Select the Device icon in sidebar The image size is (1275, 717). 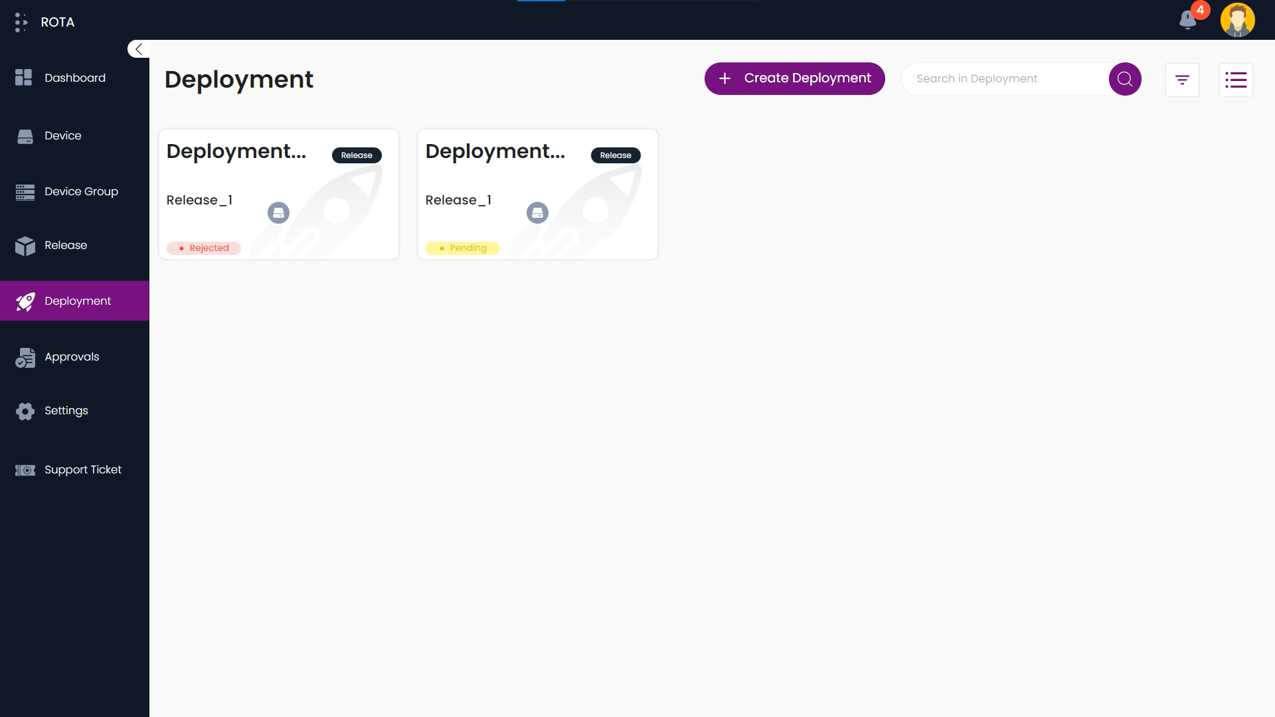(25, 135)
